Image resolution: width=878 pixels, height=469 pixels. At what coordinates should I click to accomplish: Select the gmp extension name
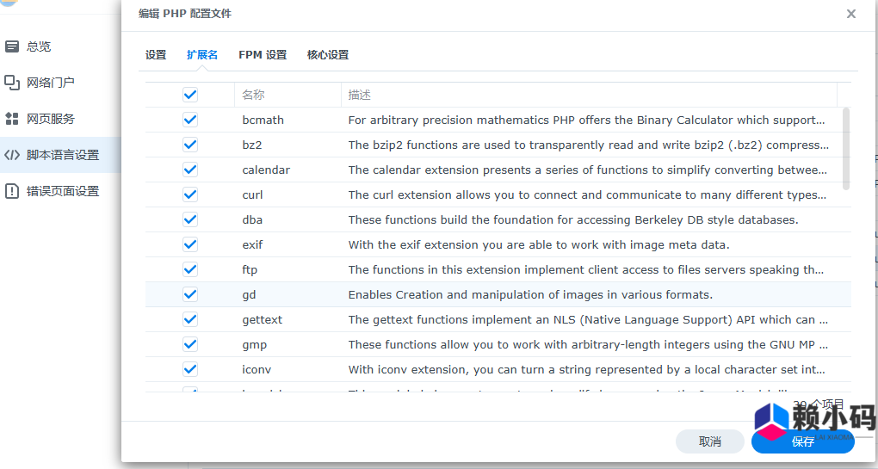[x=254, y=345]
